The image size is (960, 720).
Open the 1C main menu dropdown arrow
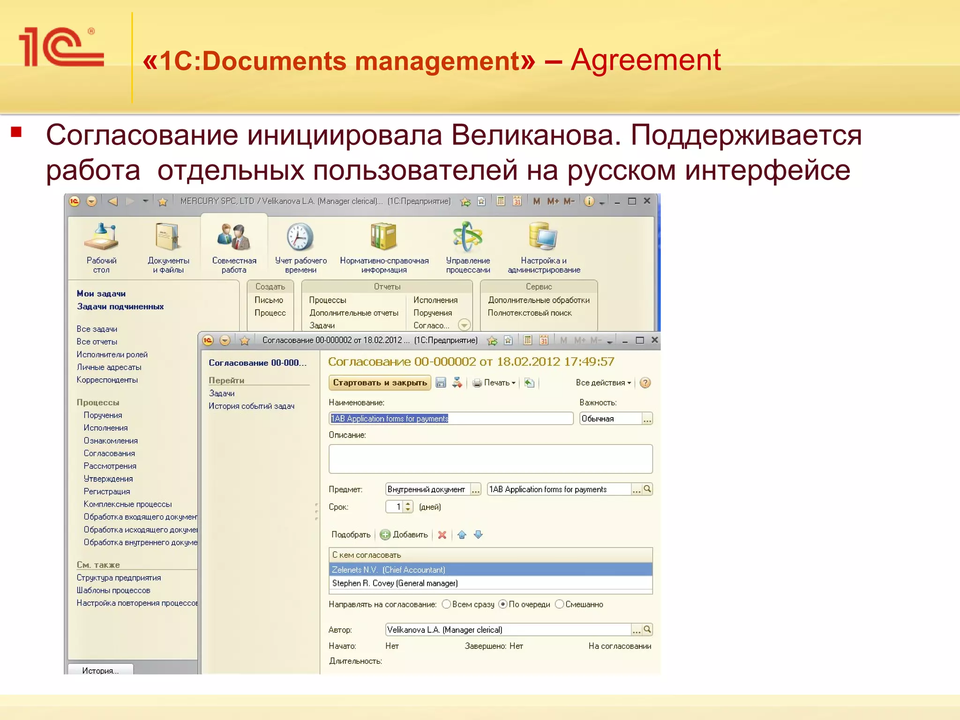pyautogui.click(x=91, y=202)
